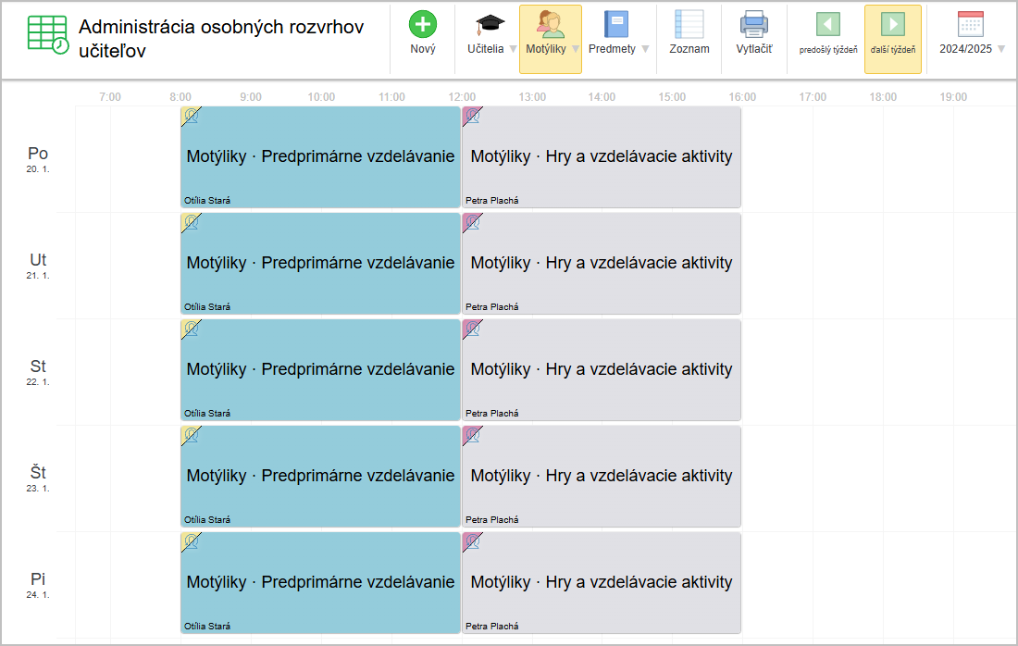Click Petra Plachá name on Tuesday's block
The width and height of the screenshot is (1018, 646).
[492, 307]
